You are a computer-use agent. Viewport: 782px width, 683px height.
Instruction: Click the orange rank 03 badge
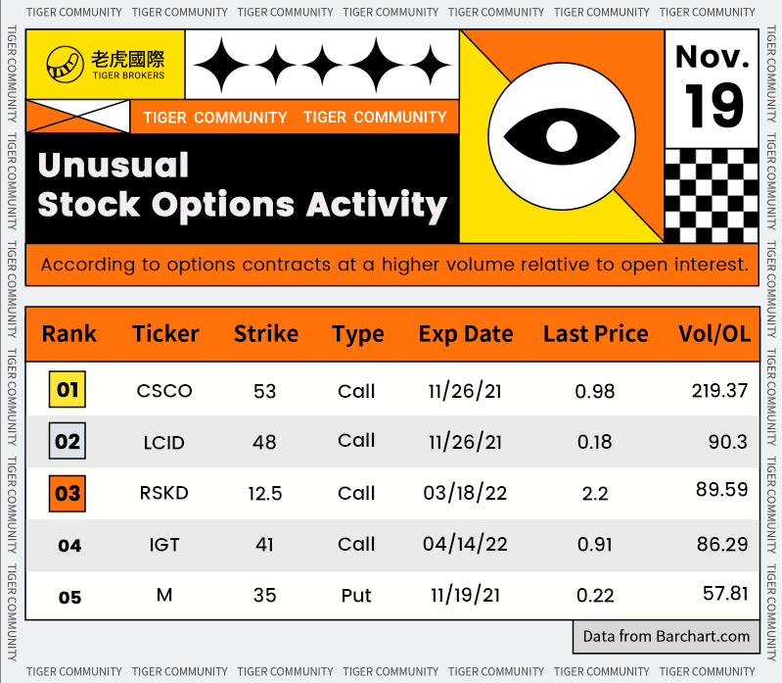click(x=68, y=493)
